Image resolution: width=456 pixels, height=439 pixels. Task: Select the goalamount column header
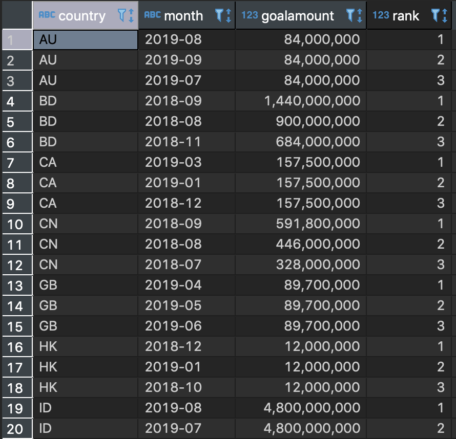pyautogui.click(x=301, y=15)
